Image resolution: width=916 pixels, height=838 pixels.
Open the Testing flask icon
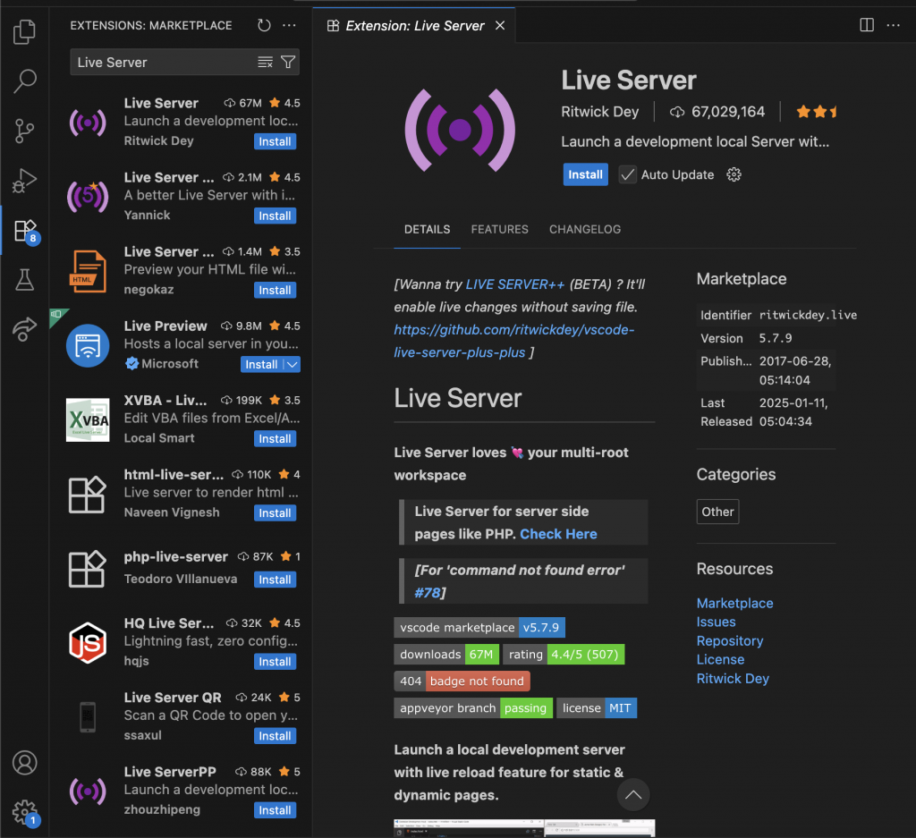(24, 280)
